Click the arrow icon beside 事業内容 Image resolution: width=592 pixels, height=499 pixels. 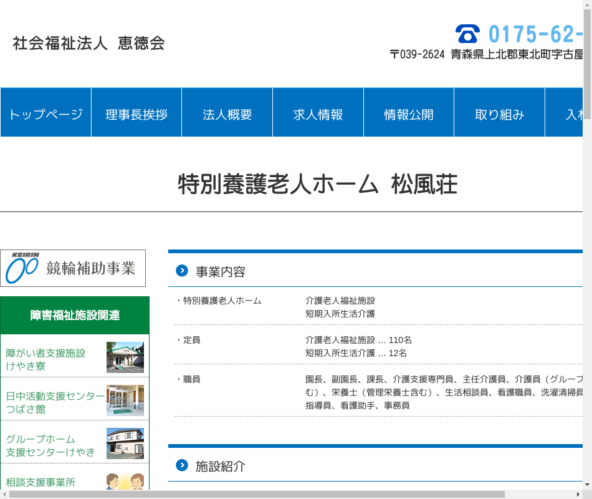tap(182, 271)
